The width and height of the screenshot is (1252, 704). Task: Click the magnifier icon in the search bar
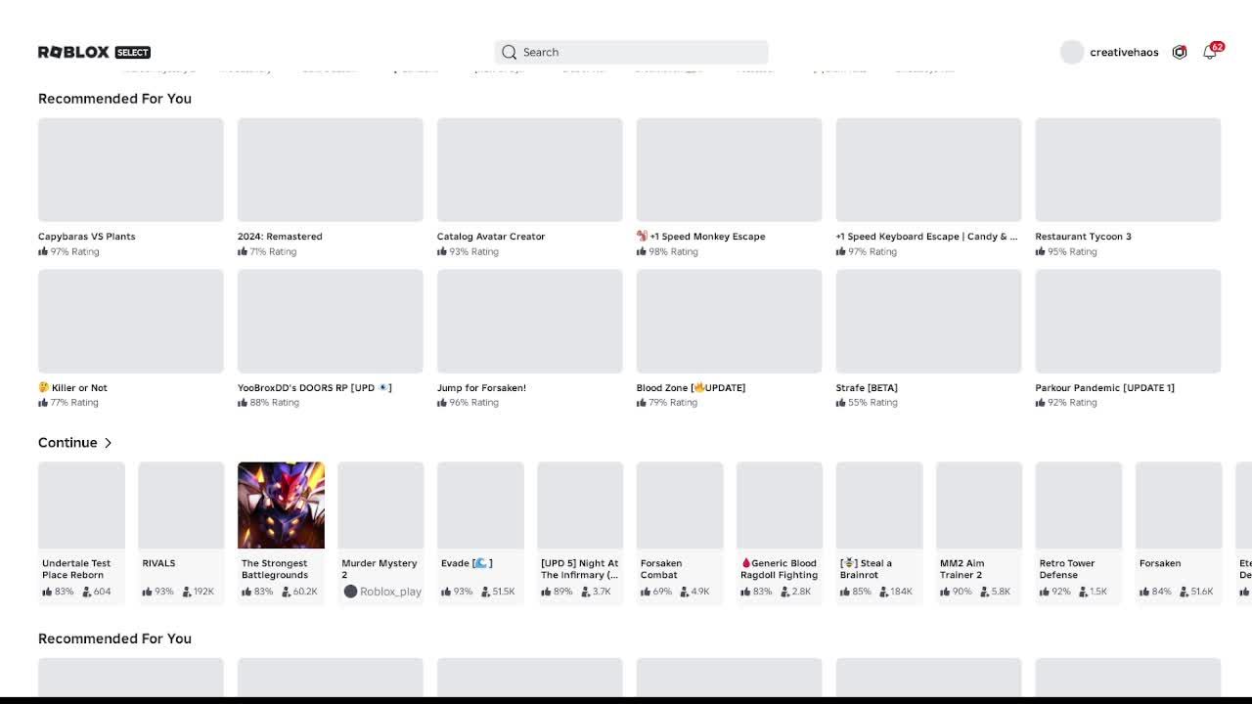click(x=509, y=52)
